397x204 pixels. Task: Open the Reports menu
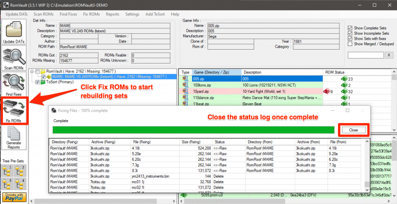point(113,14)
